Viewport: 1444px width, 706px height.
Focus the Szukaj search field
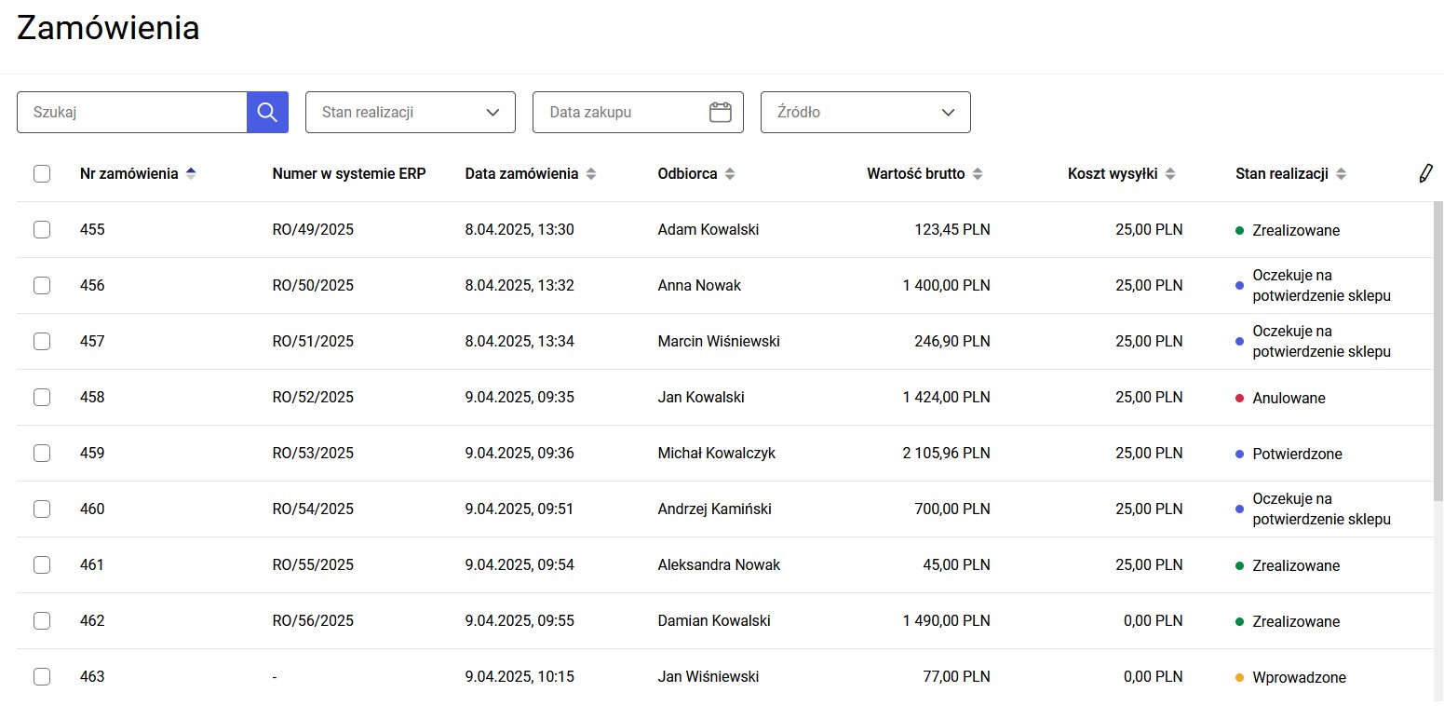(x=132, y=112)
